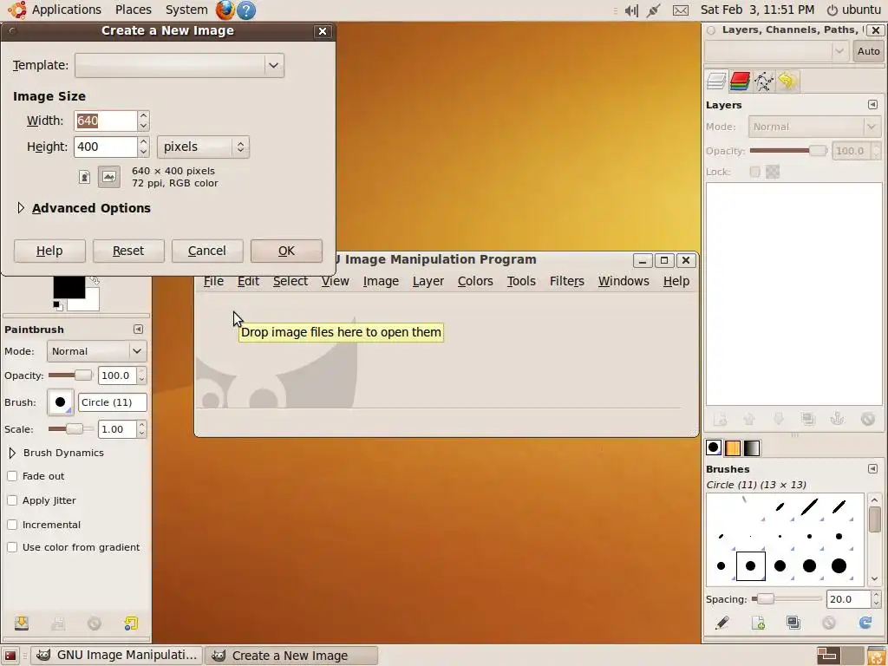Viewport: 888px width, 666px height.
Task: Decrease Height using the spinner down arrow
Action: click(143, 152)
